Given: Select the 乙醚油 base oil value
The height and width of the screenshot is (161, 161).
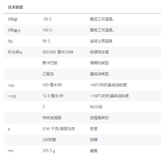Looking at the screenshot, I should point(48,74).
